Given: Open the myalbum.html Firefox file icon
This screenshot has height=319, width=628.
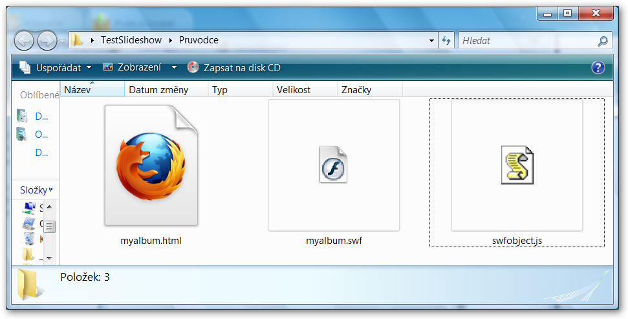Looking at the screenshot, I should point(151,165).
